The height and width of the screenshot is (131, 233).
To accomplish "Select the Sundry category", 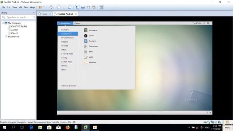I will point(64,58).
